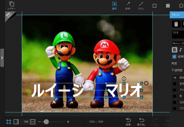This screenshot has width=184, height=127.
Task: Select the ルイージ text object on canvas
Action: (57, 90)
